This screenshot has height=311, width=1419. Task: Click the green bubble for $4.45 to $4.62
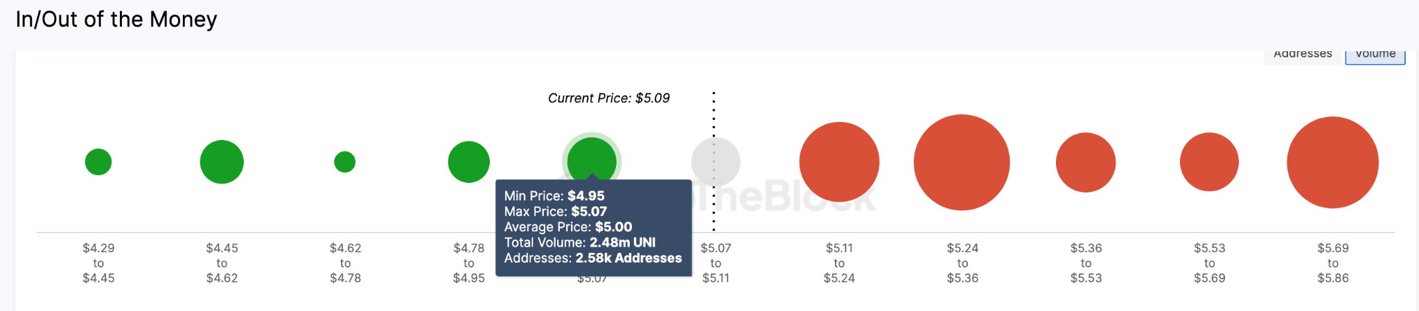point(222,162)
